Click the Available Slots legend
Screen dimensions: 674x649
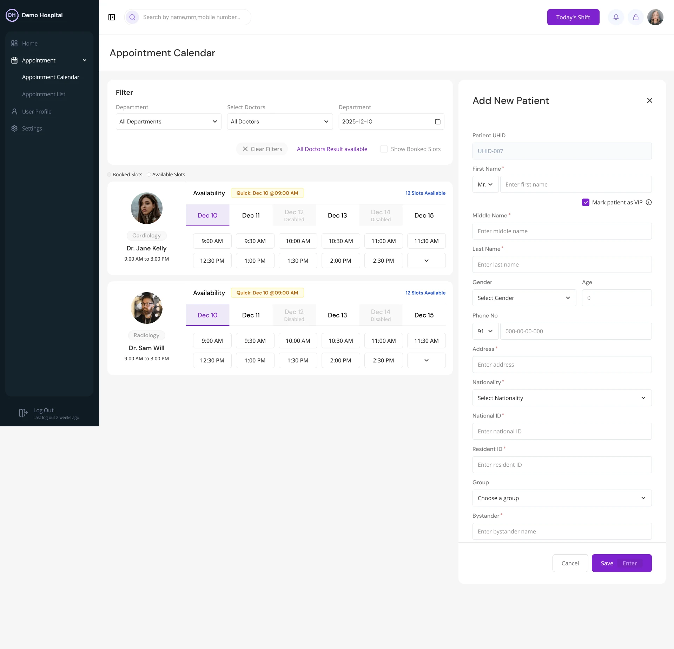[166, 175]
